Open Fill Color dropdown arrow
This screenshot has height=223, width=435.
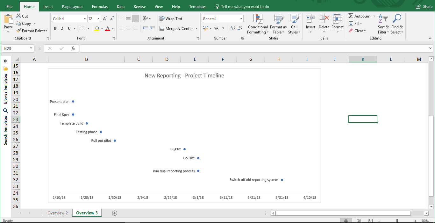pos(102,28)
